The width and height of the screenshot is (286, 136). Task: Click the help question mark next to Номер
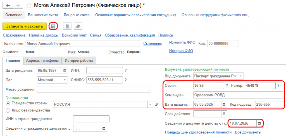coord(278,85)
